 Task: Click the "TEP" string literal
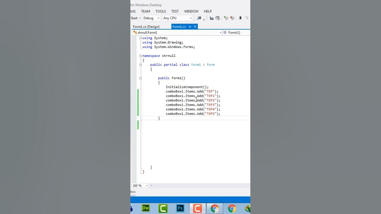pos(210,92)
